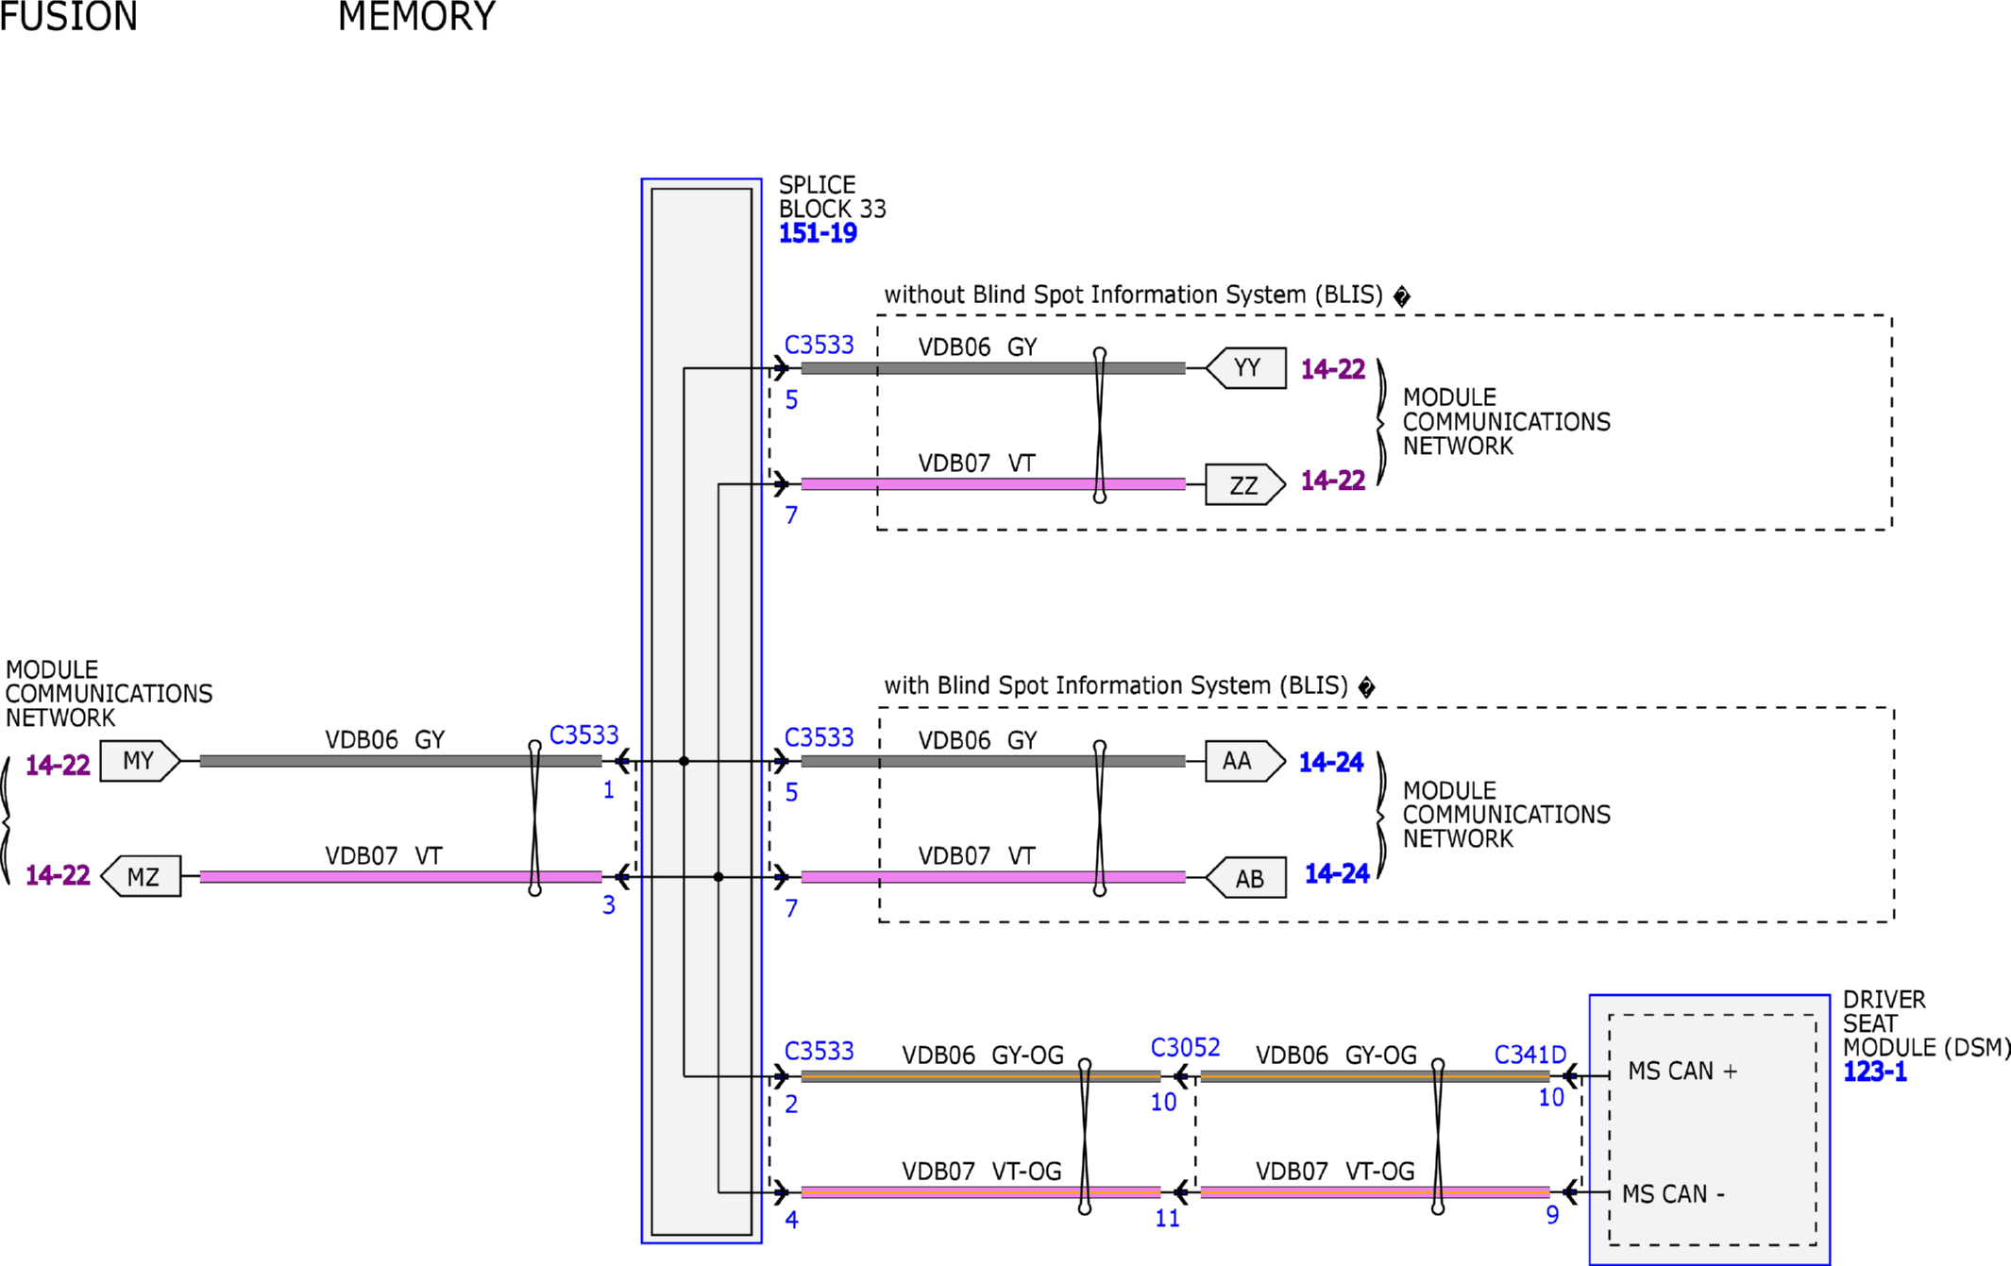Select the SPLICE BLOCK 33 label
Screen dimensions: 2011x1266
(x=833, y=197)
